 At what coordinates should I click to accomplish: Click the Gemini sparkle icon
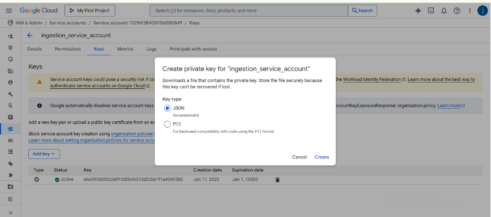pyautogui.click(x=418, y=10)
